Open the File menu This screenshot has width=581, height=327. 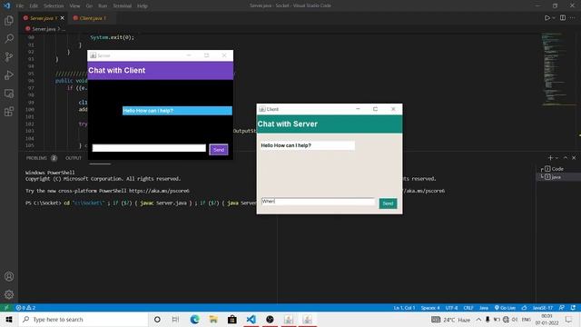tap(20, 6)
